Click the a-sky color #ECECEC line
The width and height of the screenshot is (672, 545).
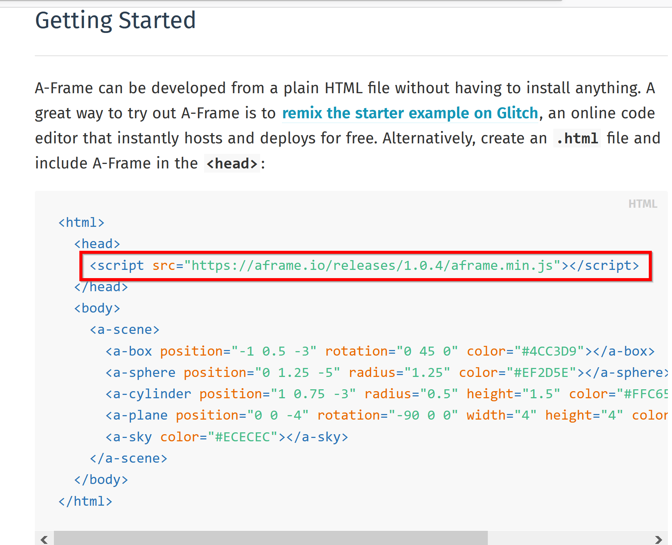click(x=226, y=437)
